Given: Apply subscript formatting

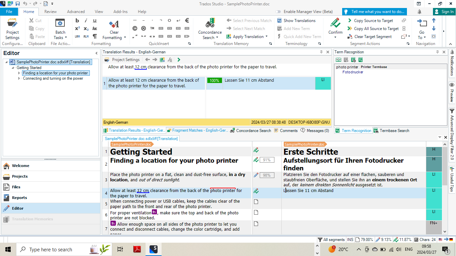Looking at the screenshot, I should pos(86,29).
